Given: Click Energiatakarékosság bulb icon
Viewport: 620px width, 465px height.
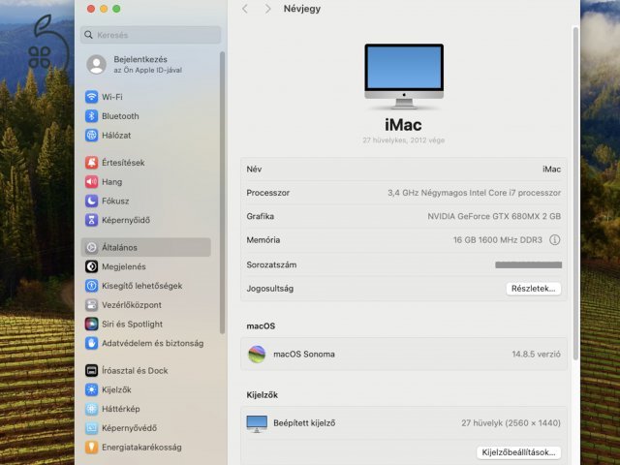Looking at the screenshot, I should point(91,448).
